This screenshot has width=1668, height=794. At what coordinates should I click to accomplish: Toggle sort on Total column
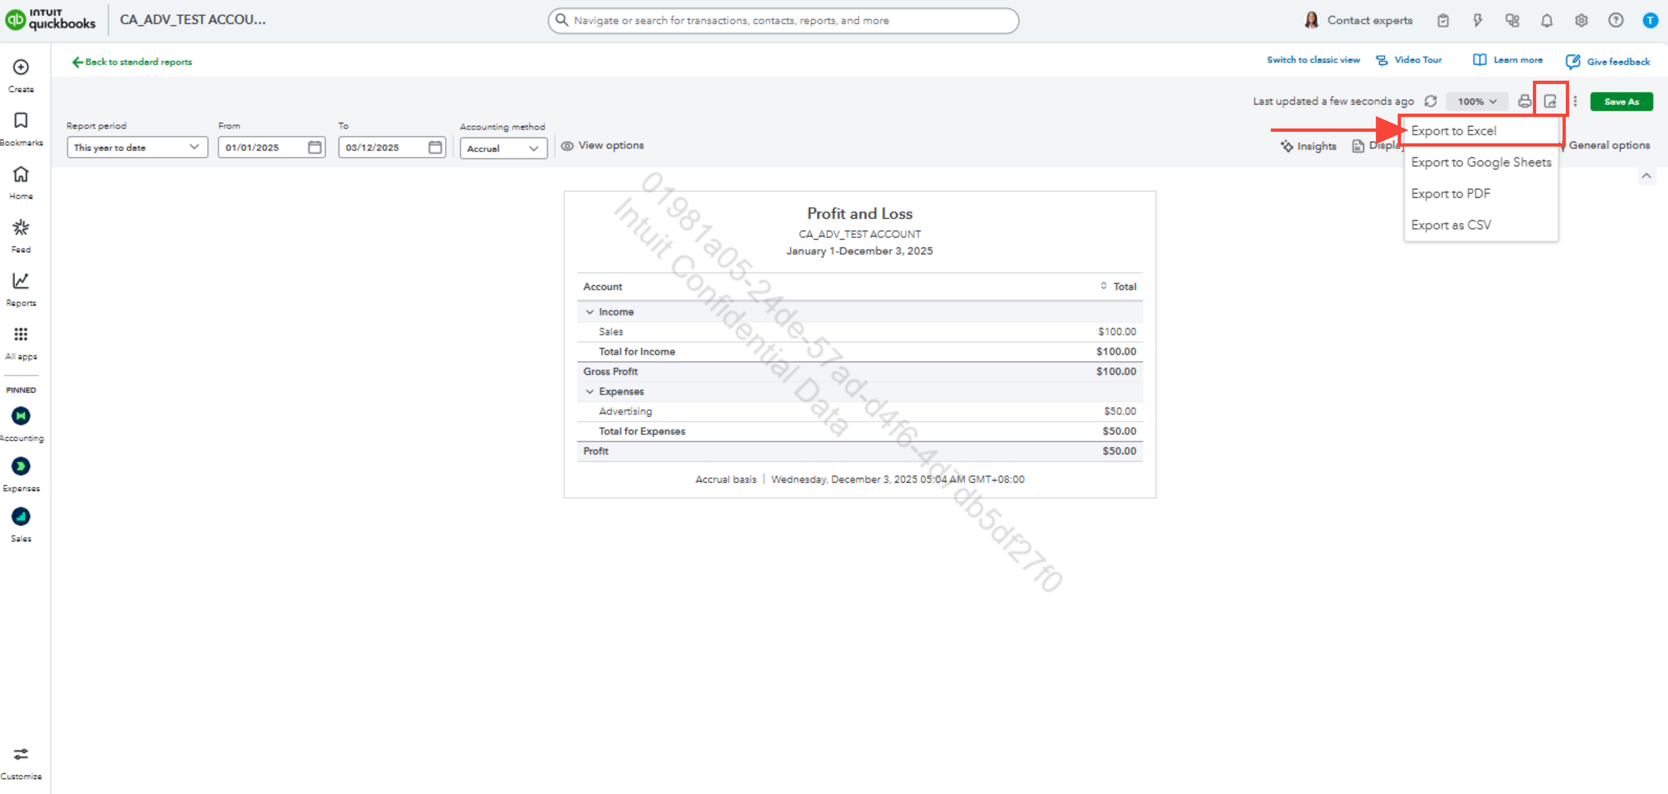click(1103, 286)
